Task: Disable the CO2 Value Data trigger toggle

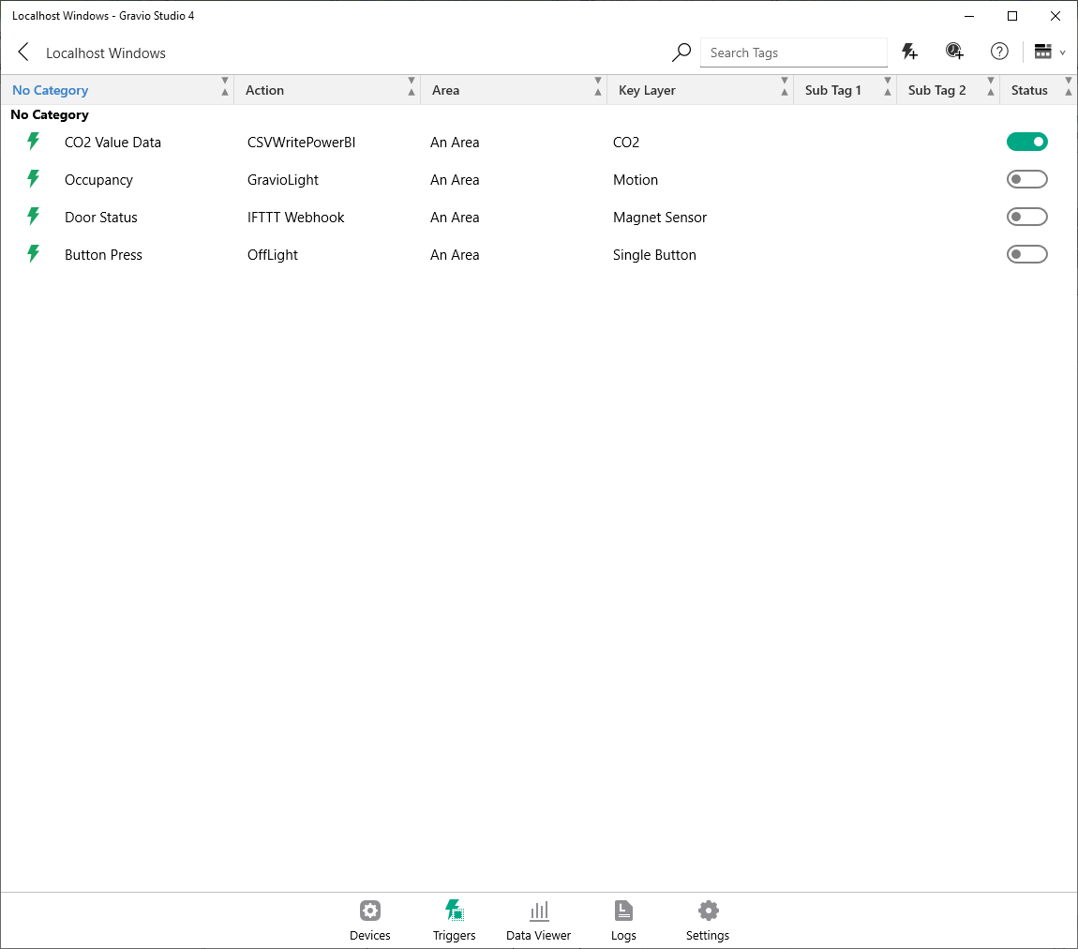Action: pyautogui.click(x=1027, y=142)
